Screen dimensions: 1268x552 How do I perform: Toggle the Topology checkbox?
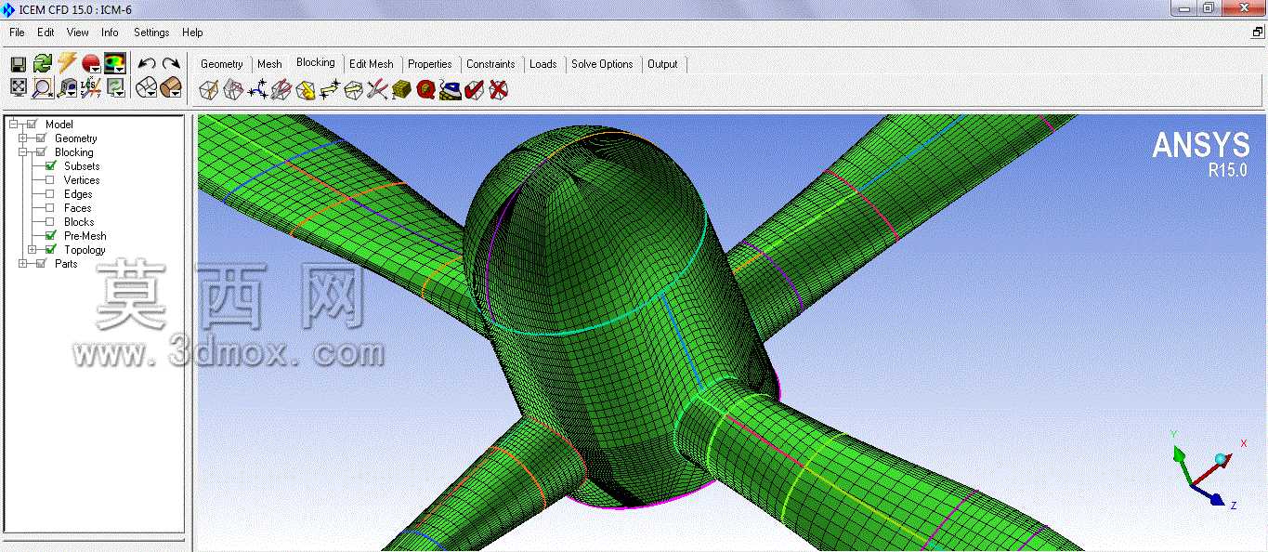[51, 250]
